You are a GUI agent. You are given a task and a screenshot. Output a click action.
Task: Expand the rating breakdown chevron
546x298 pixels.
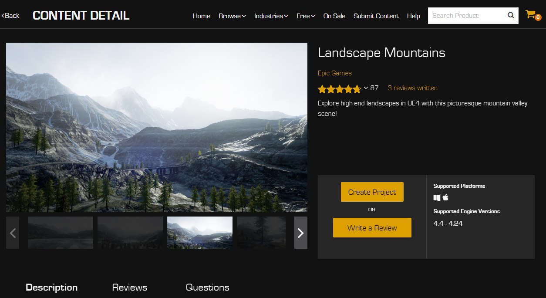coord(366,88)
